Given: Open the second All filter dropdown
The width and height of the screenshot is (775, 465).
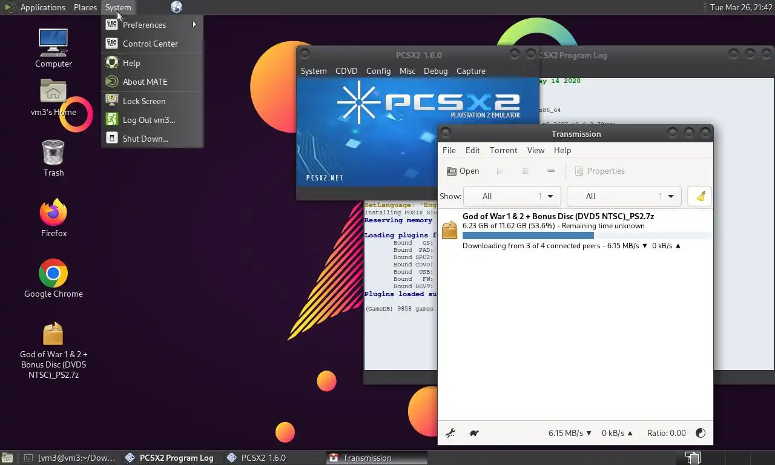Looking at the screenshot, I should point(624,196).
